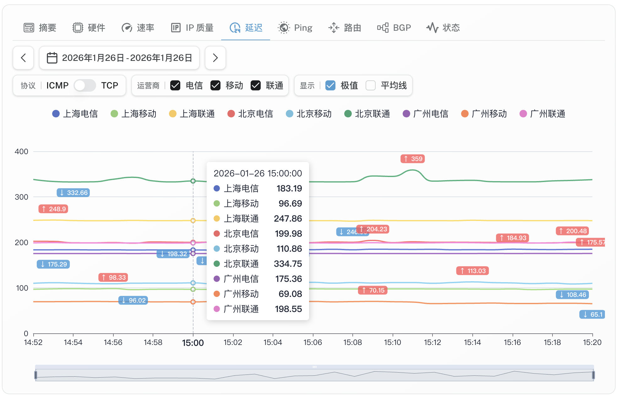Screen dimensions: 620x398
Task: Select the 硬件 hardware panel icon
Action: click(78, 27)
